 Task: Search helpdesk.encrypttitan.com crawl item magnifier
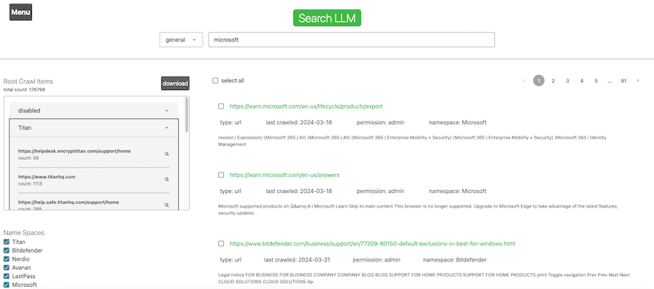point(166,154)
